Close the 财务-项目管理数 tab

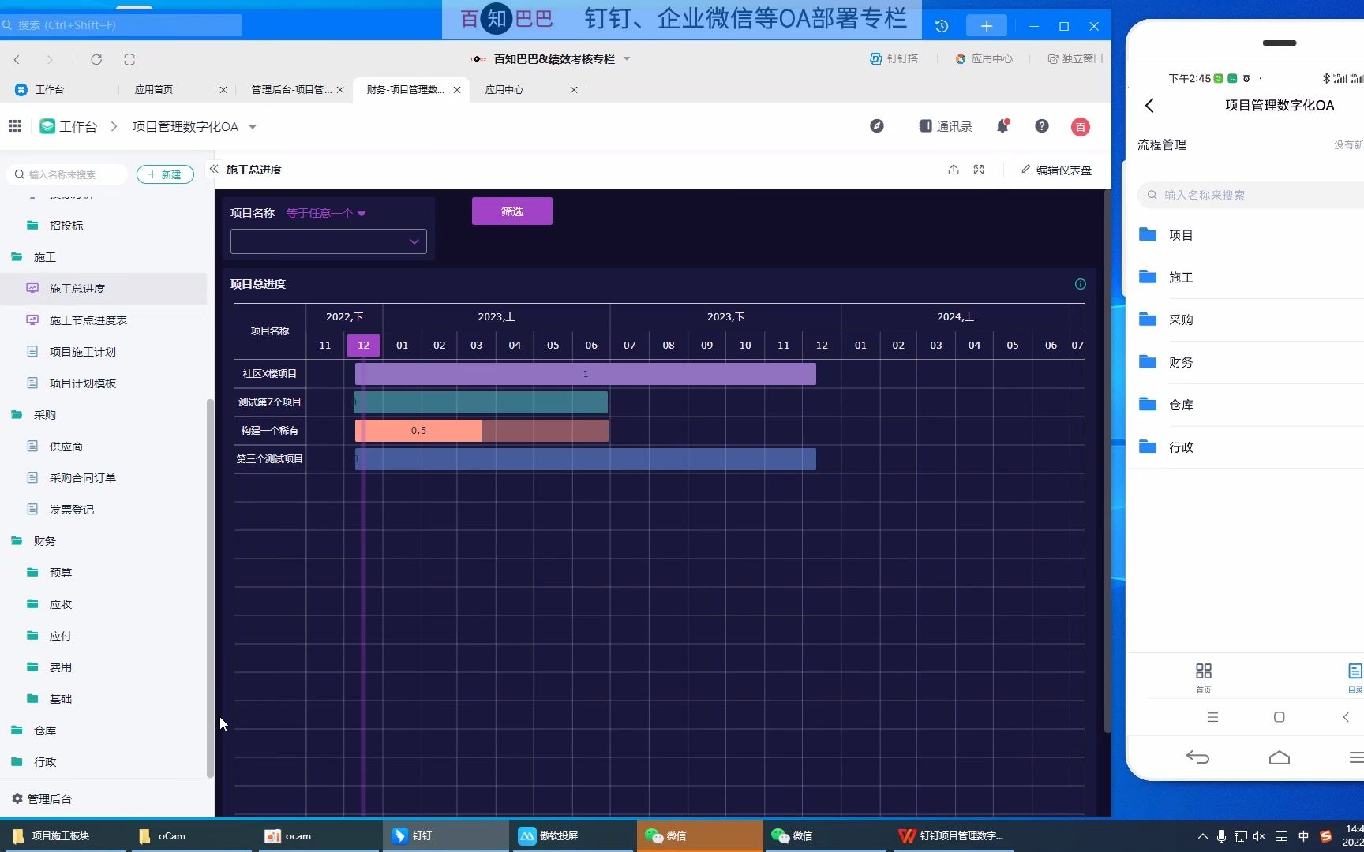tap(457, 90)
